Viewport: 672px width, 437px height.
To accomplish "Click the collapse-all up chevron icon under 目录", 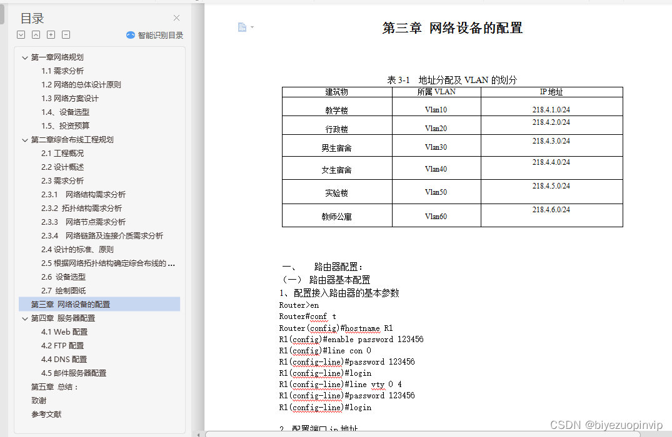I will coord(36,35).
